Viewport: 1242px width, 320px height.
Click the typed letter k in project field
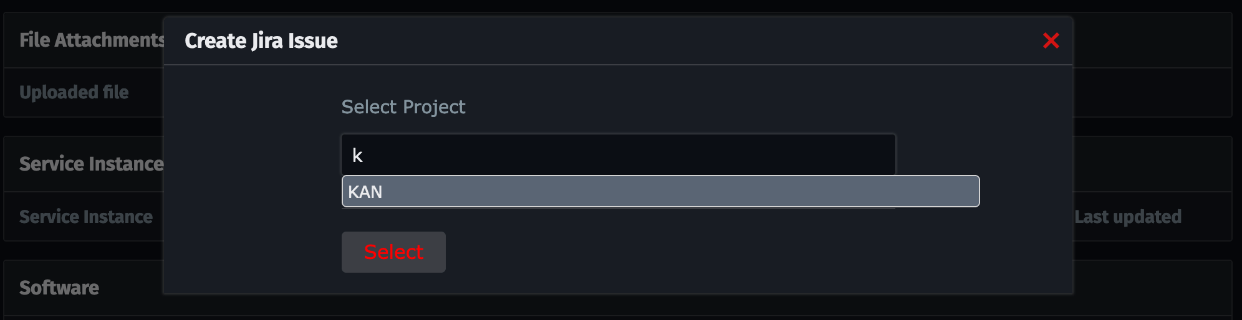click(357, 156)
